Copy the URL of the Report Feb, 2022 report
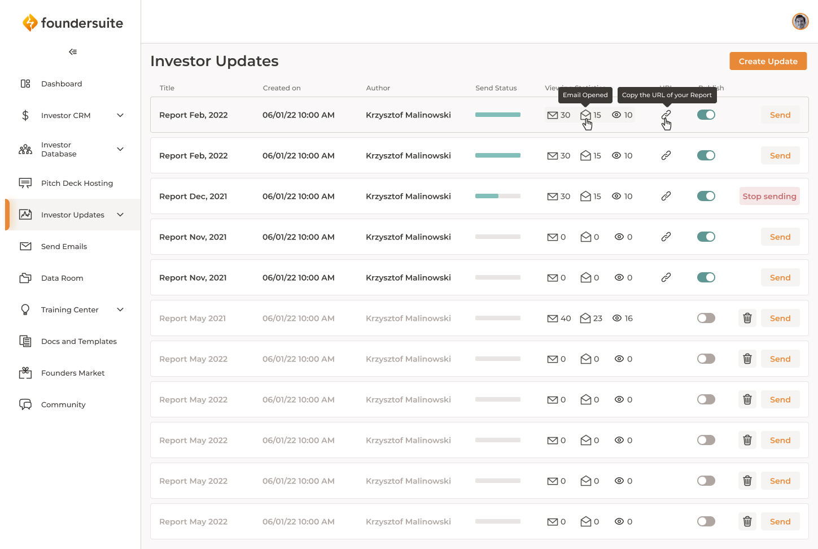Screen dimensions: 818x549 click(666, 115)
